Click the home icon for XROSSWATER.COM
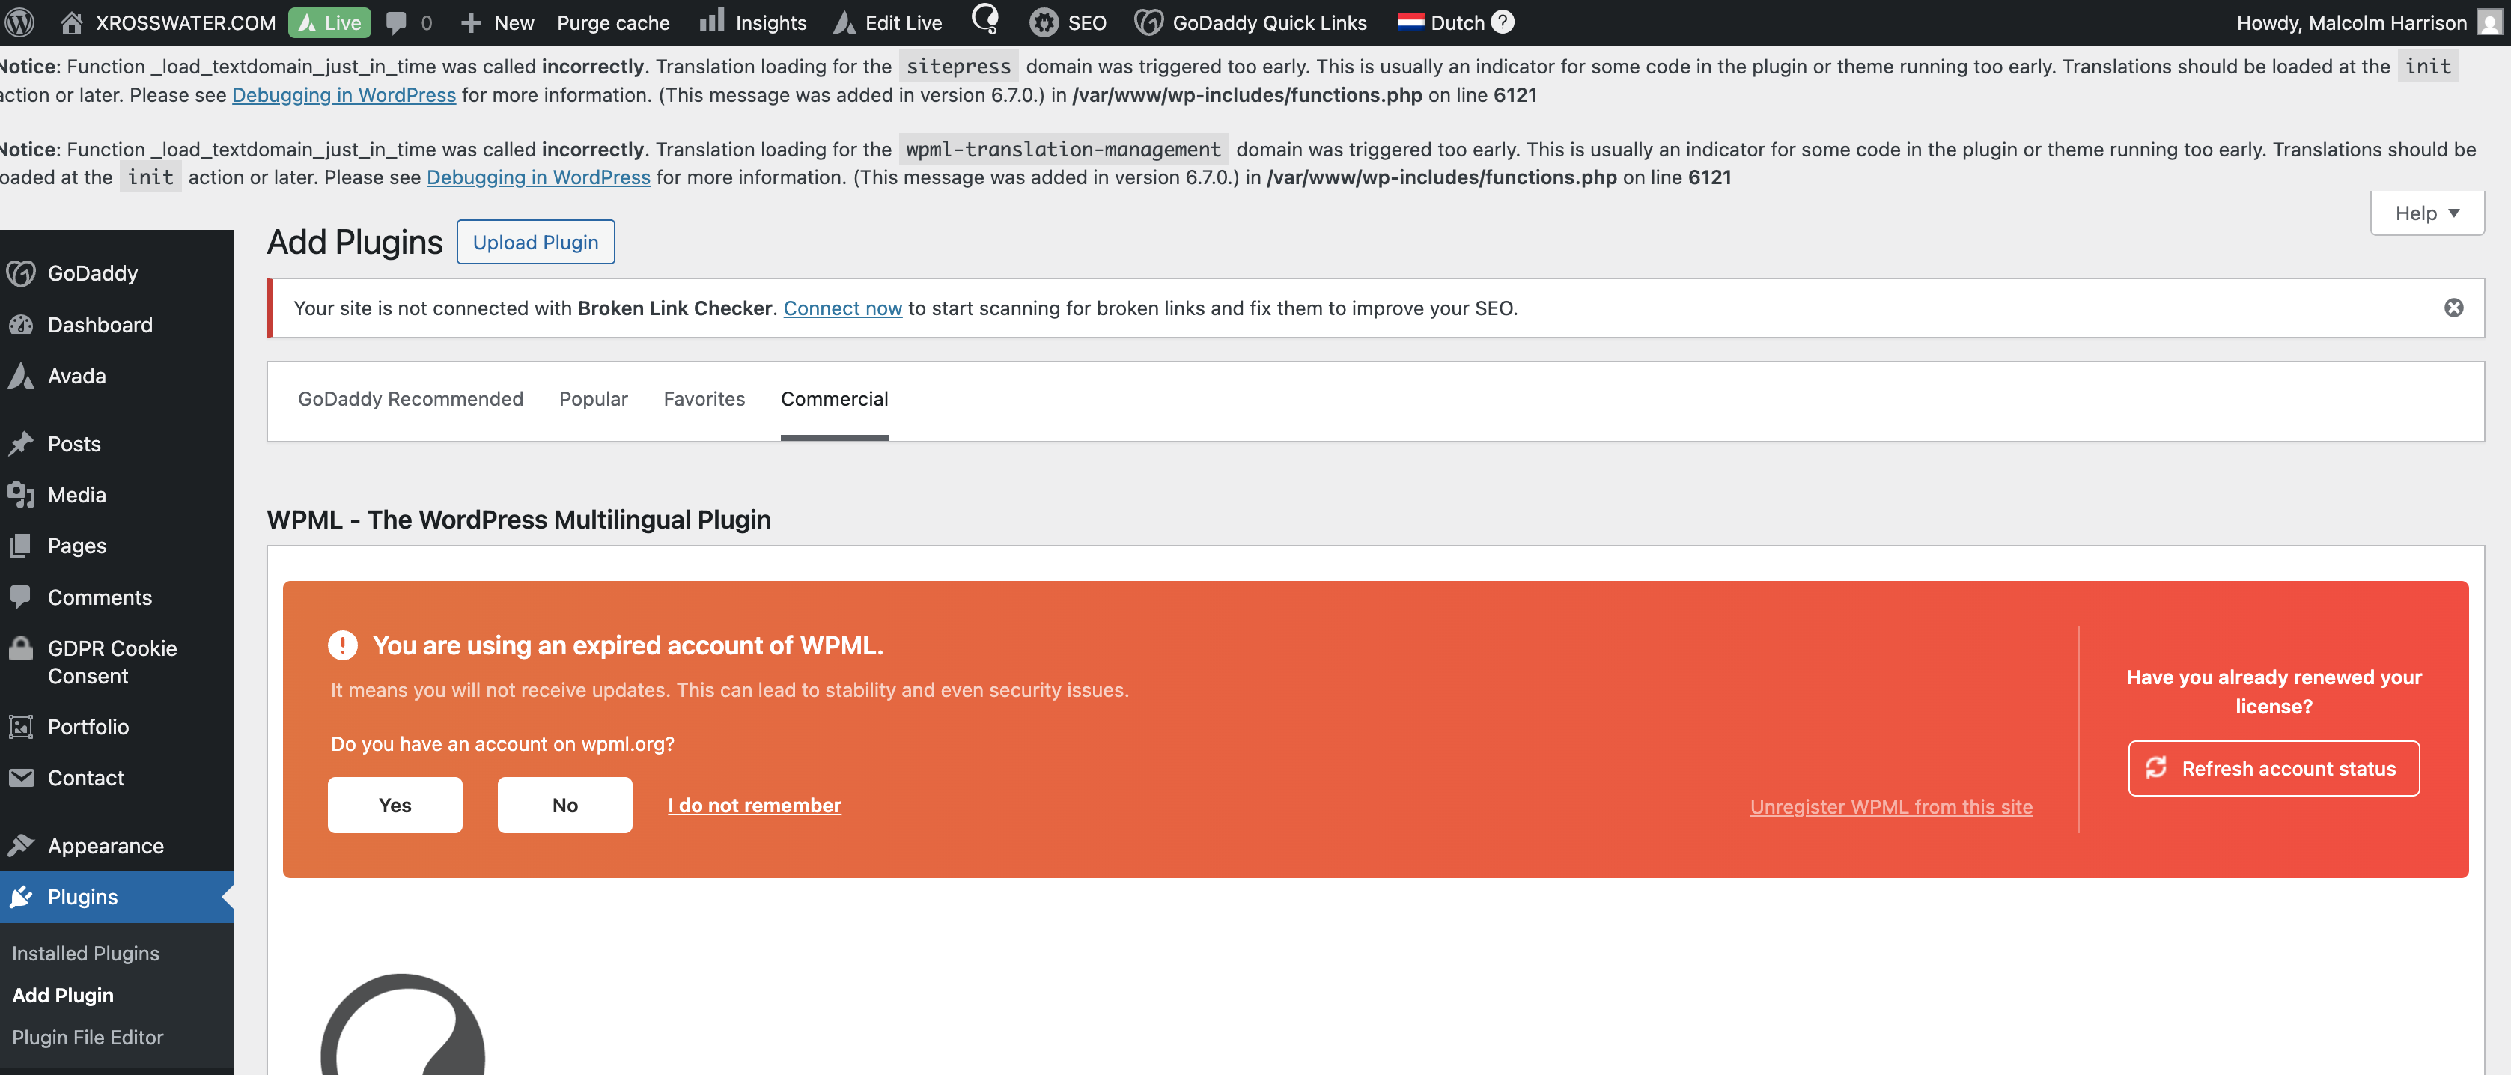This screenshot has width=2511, height=1075. pos(70,22)
